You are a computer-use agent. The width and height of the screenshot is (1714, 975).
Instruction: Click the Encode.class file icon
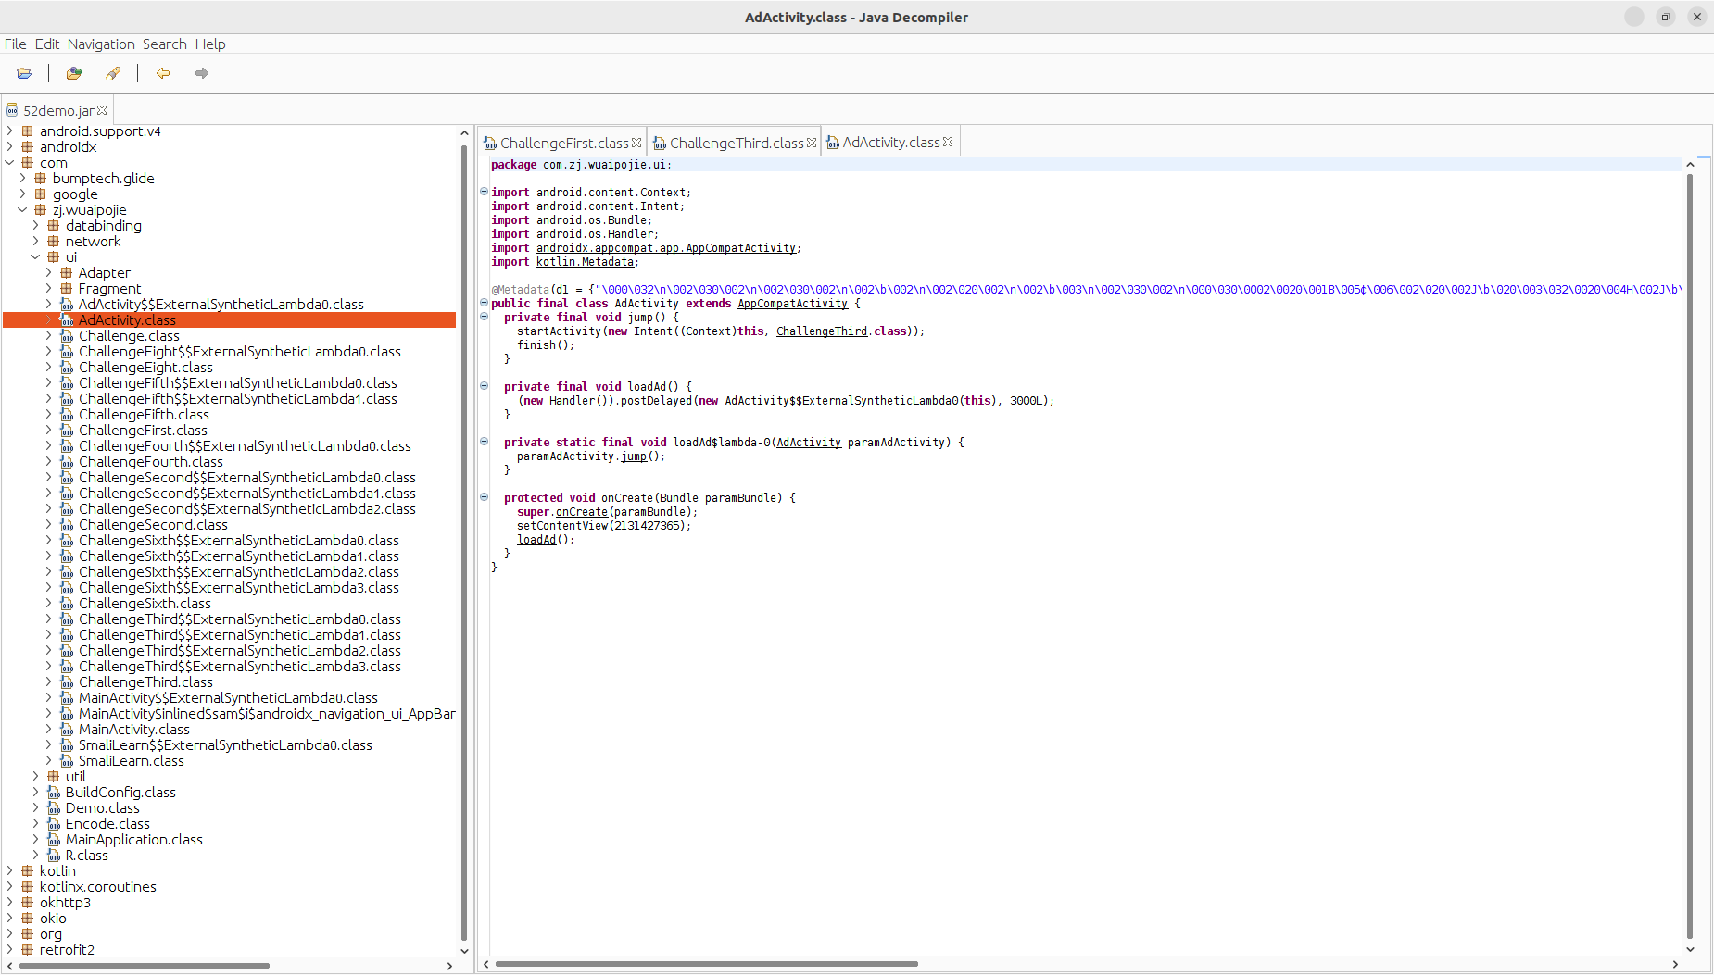point(54,824)
